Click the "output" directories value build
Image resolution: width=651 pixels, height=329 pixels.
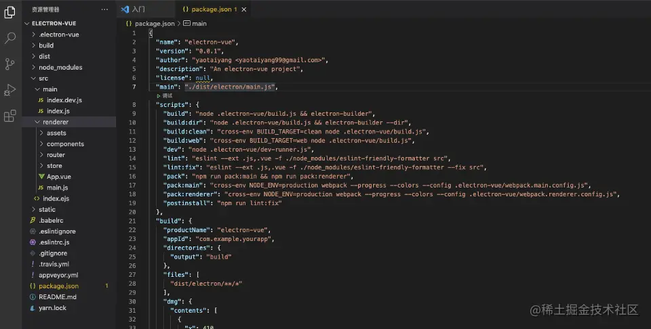click(219, 257)
